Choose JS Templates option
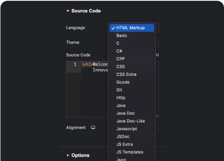This screenshot has width=224, height=161. [132, 152]
